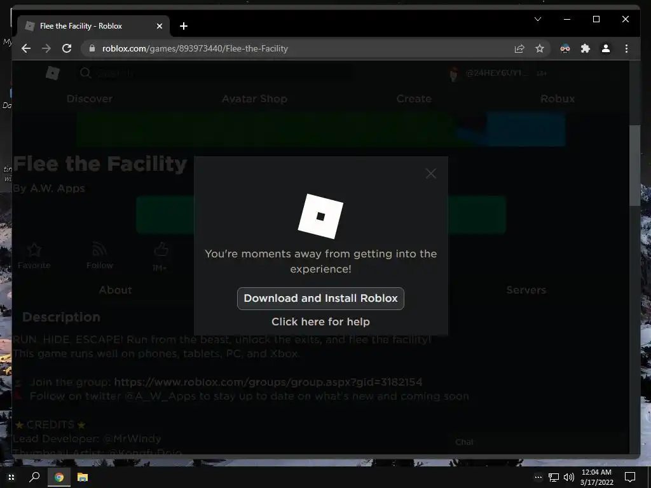Click the padlock site info icon
The width and height of the screenshot is (651, 488).
[x=92, y=48]
